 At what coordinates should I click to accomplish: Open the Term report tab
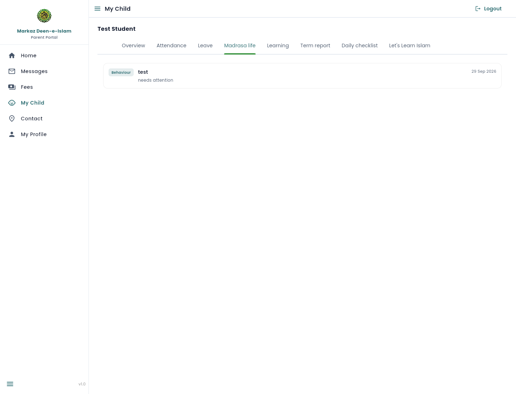tap(315, 45)
